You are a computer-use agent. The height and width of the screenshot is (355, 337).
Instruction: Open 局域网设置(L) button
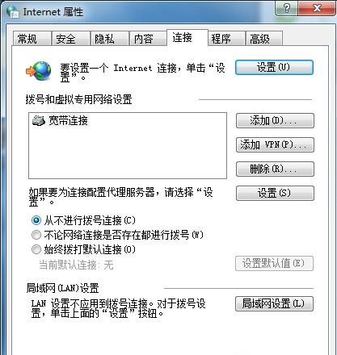pos(274,304)
